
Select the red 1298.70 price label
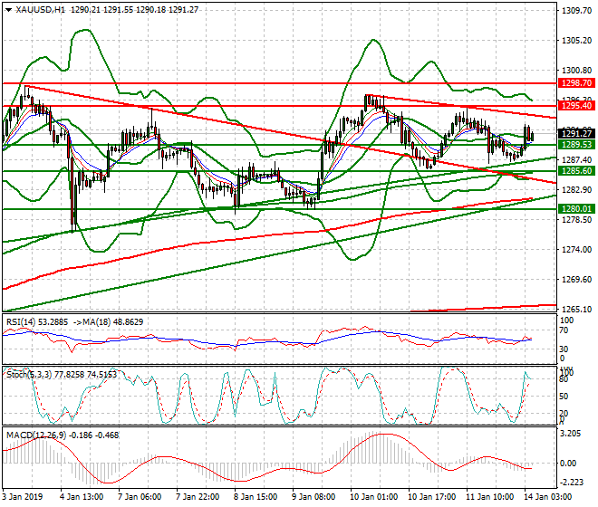click(576, 82)
